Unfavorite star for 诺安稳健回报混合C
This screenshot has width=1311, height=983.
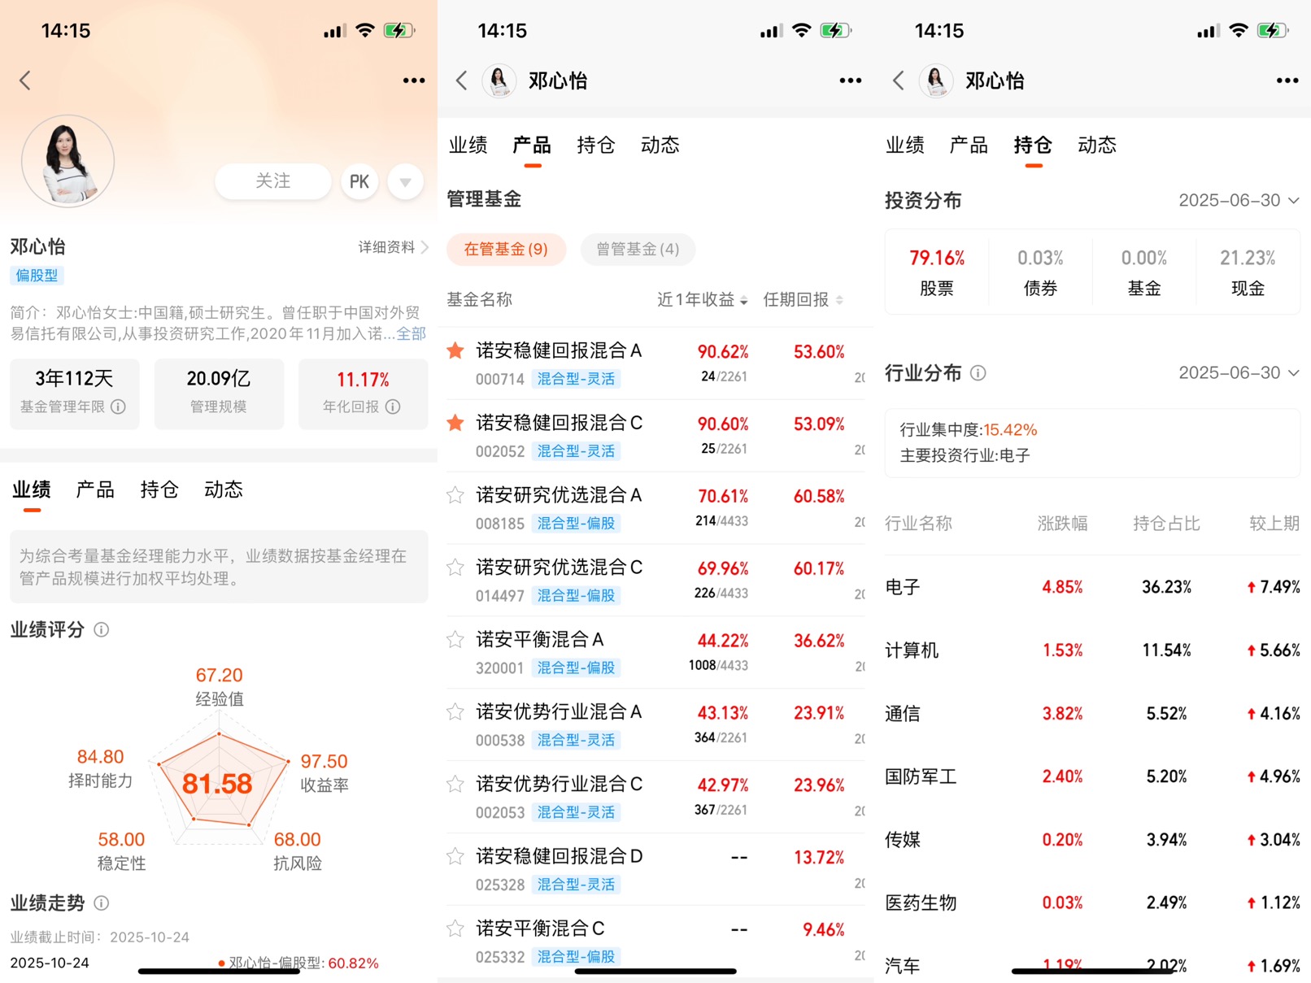tap(455, 423)
